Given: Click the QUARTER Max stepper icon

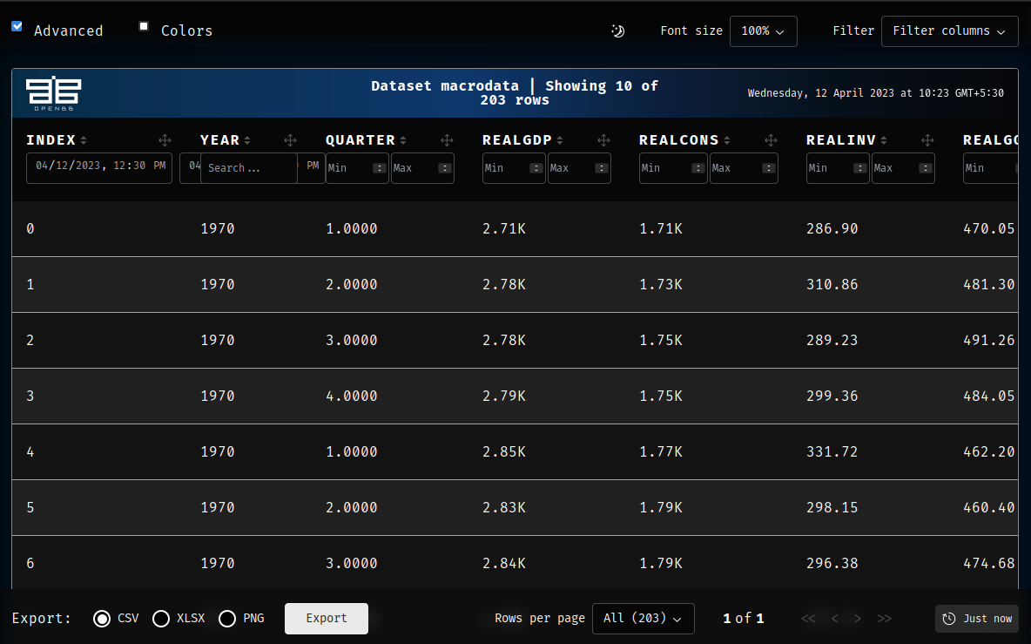Looking at the screenshot, I should click(445, 168).
